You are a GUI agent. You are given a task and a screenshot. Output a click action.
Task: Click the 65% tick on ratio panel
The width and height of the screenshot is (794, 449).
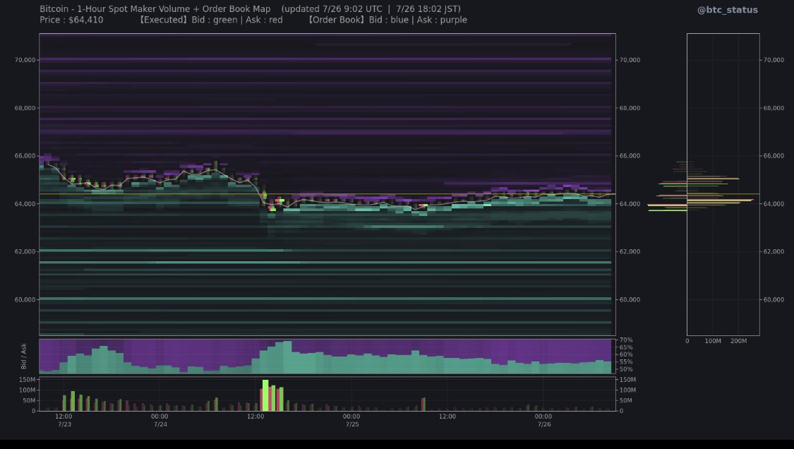626,347
